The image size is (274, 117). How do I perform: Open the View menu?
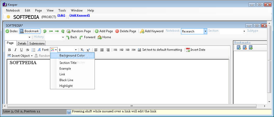click(x=50, y=10)
